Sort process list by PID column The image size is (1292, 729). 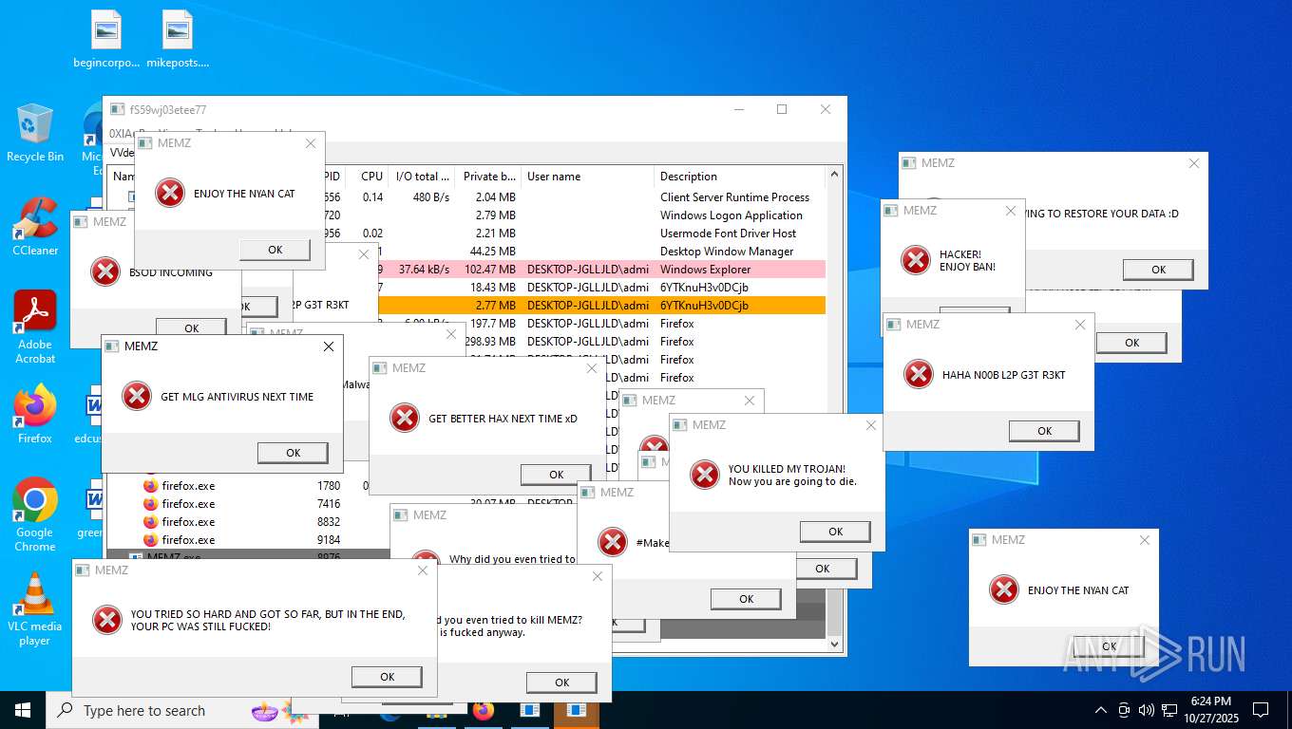point(333,177)
